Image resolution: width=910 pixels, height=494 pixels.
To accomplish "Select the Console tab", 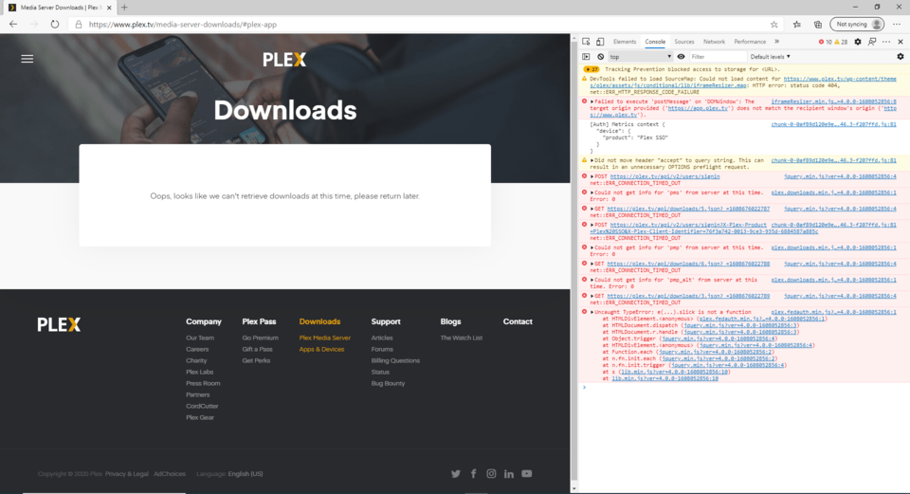I will [x=655, y=42].
